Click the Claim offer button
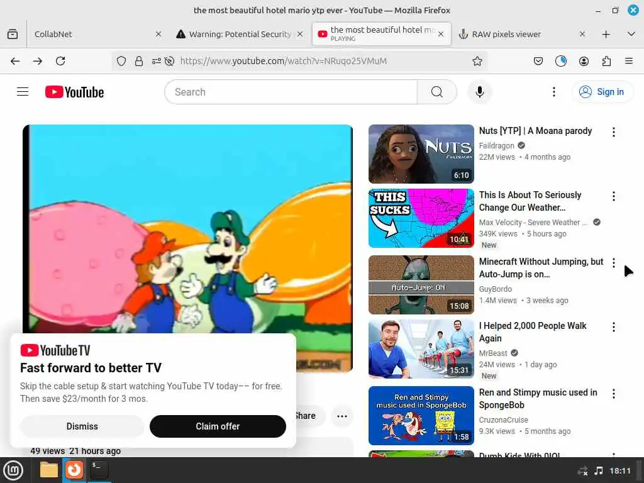The image size is (644, 483). tap(218, 426)
